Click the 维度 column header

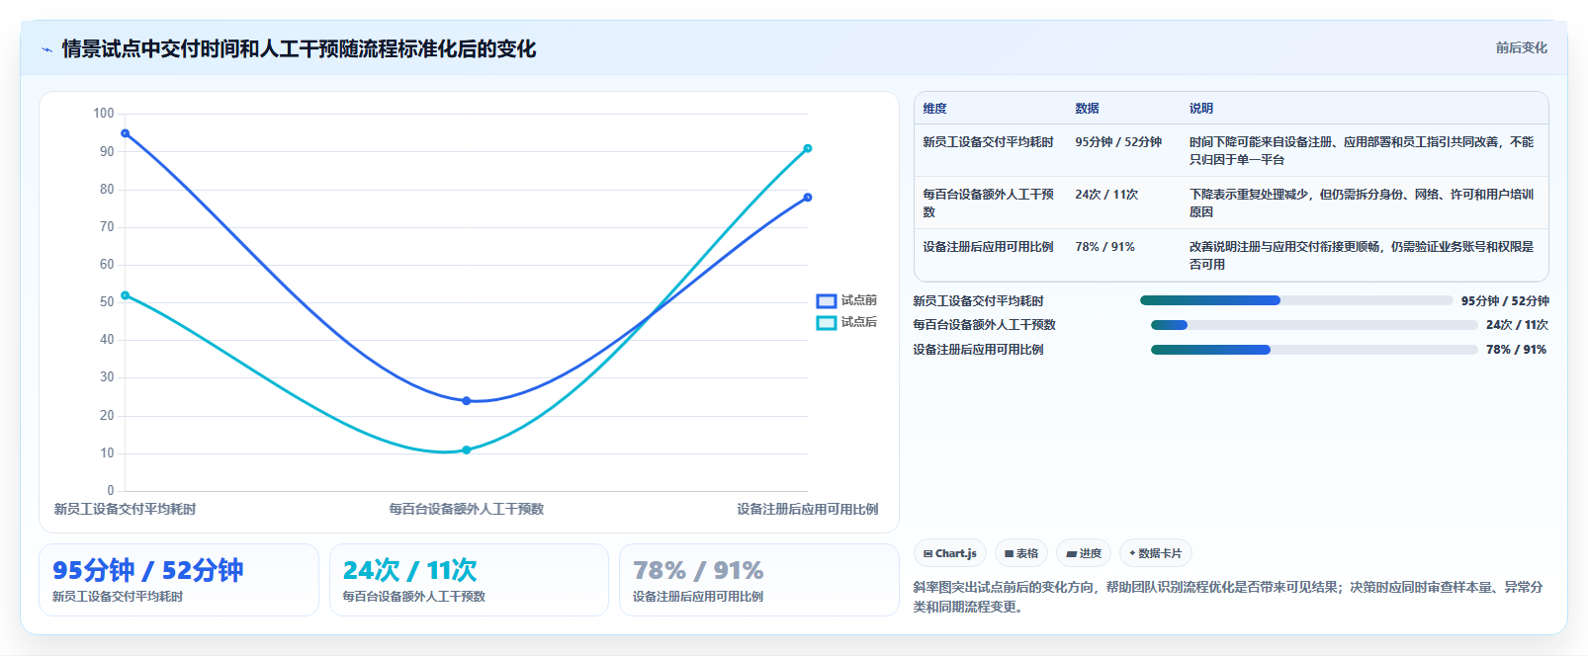click(x=934, y=109)
